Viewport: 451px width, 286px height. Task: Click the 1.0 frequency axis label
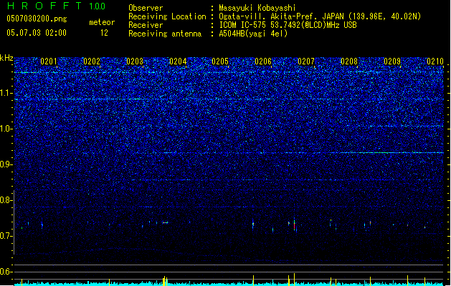[x=6, y=129]
